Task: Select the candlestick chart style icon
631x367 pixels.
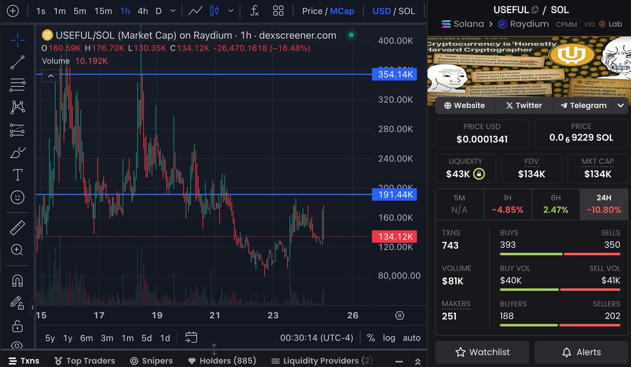Action: point(214,11)
